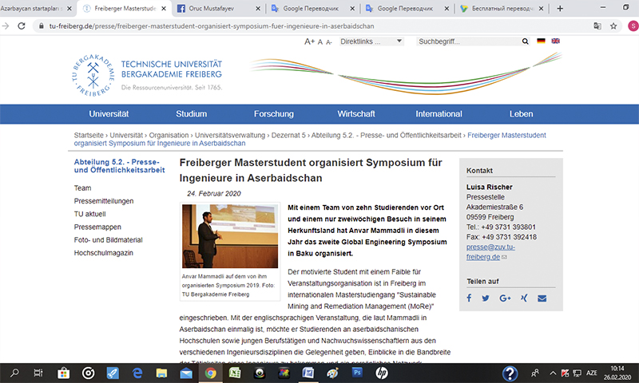The image size is (639, 383).
Task: Share article by email envelope icon
Action: point(542,298)
